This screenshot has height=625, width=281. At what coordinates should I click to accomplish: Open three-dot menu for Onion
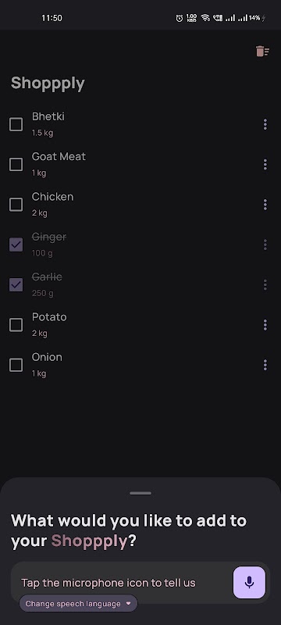coord(265,365)
